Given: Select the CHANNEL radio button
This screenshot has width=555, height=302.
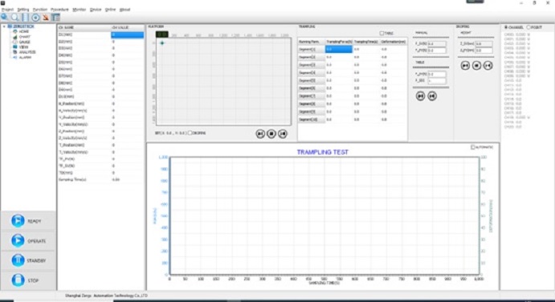Looking at the screenshot, I should tap(506, 27).
